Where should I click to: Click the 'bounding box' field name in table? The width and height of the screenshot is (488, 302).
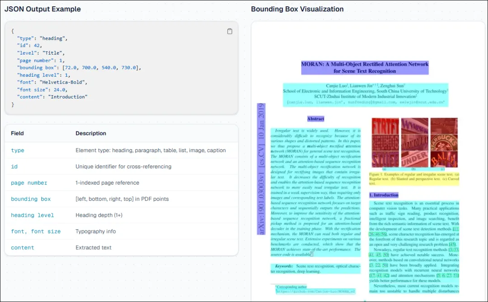[x=31, y=199]
